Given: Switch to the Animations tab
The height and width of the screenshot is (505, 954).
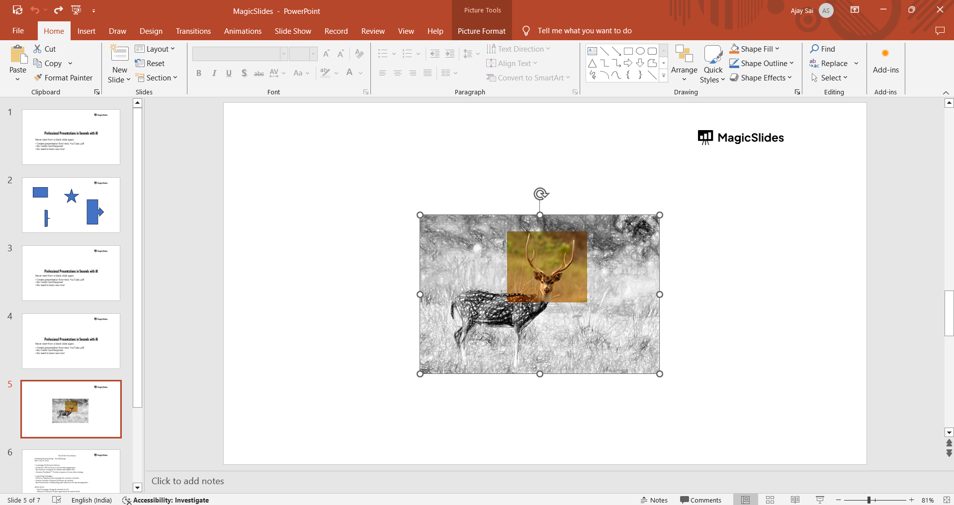Looking at the screenshot, I should (242, 31).
